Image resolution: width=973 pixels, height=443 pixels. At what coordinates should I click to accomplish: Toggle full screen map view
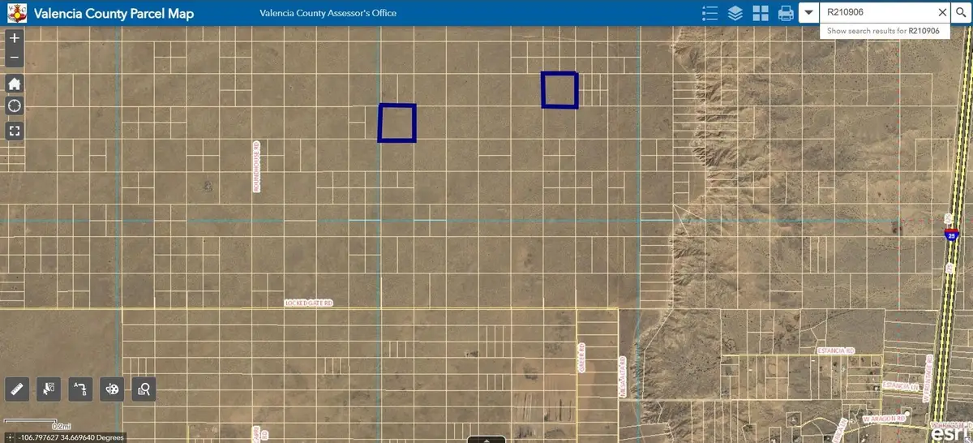pos(14,130)
